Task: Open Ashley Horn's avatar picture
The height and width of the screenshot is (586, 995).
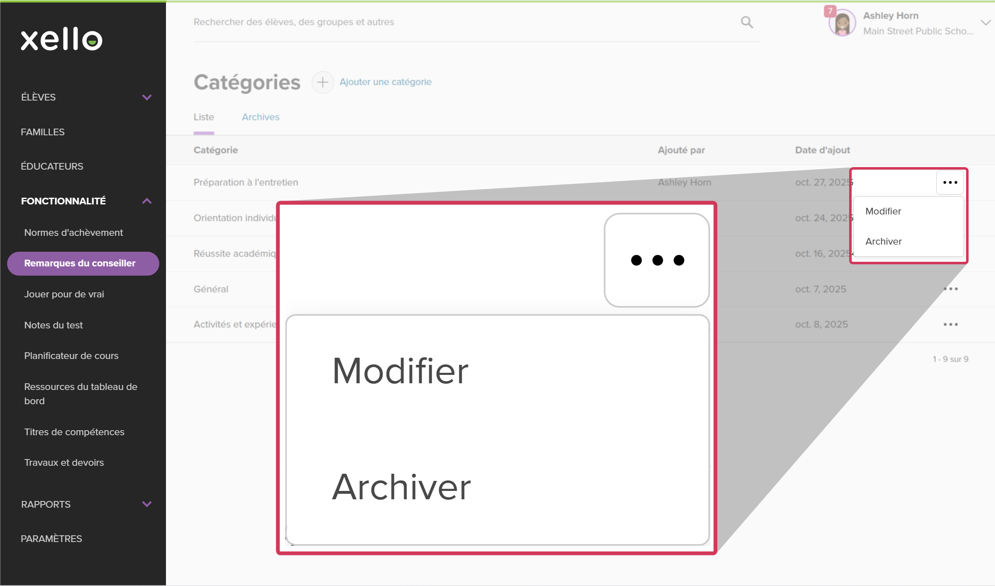Action: (x=842, y=23)
